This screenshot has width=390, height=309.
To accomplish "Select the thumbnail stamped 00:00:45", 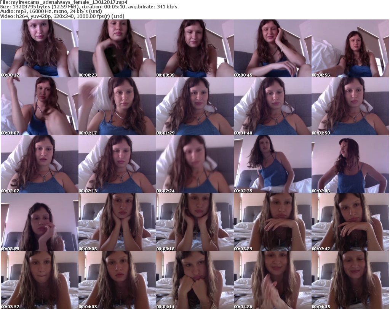I will 272,48.
